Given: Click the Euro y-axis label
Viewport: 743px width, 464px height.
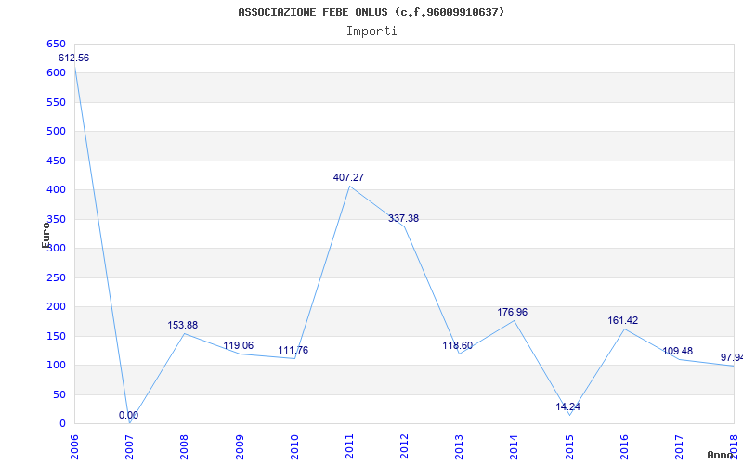Looking at the screenshot, I should pyautogui.click(x=46, y=234).
